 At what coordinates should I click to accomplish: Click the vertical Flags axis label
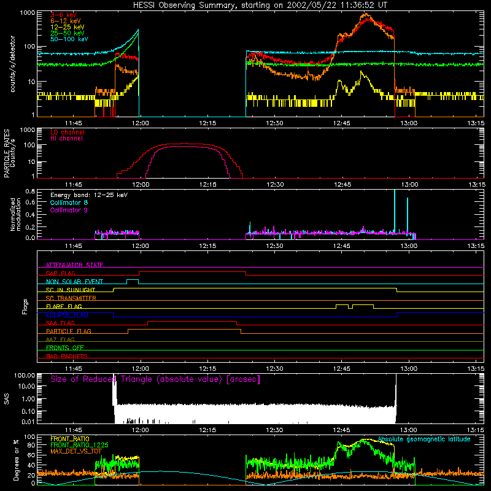click(x=25, y=306)
